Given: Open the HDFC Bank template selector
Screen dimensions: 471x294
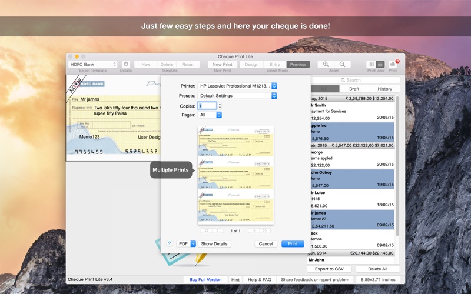Looking at the screenshot, I should [93, 64].
